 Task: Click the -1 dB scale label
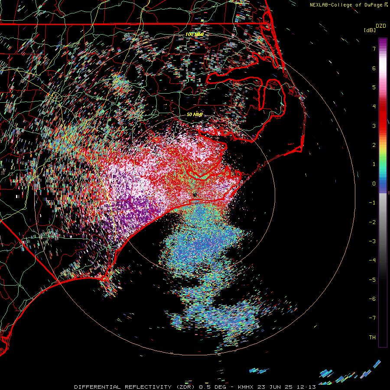coord(372,203)
